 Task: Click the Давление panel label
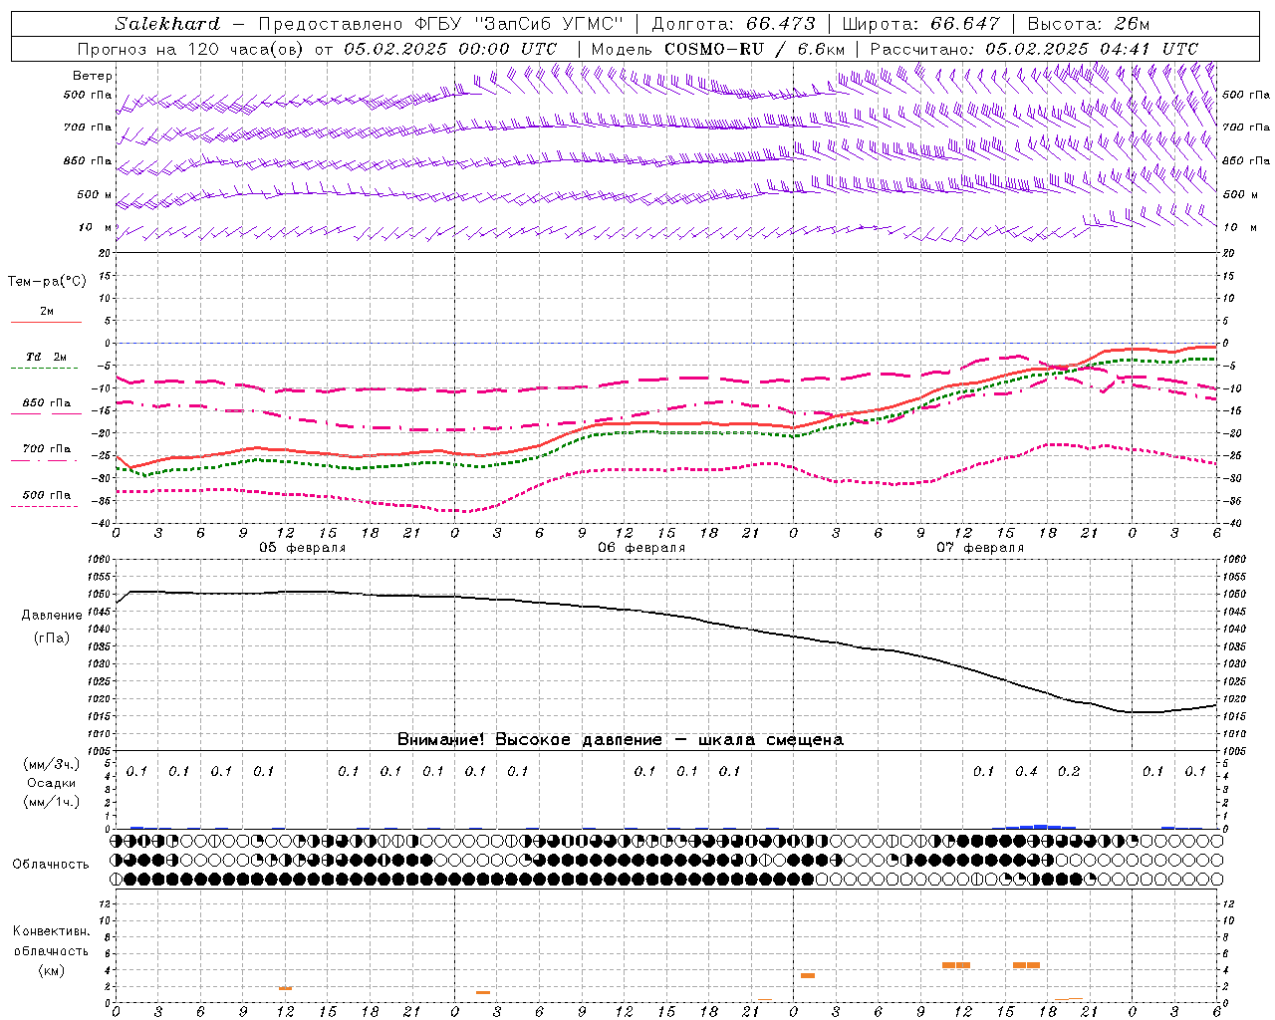click(x=52, y=616)
